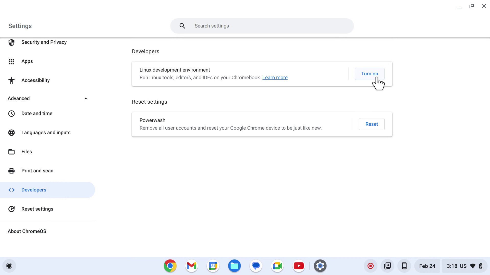Open the holding space tray icon

coord(387,266)
